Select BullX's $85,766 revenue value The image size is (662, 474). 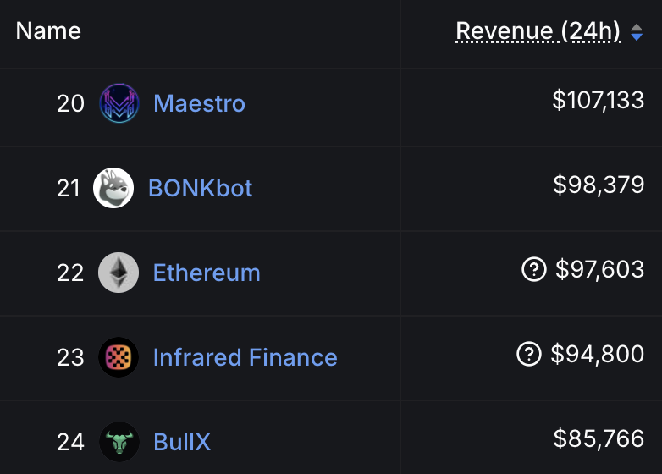click(x=599, y=438)
